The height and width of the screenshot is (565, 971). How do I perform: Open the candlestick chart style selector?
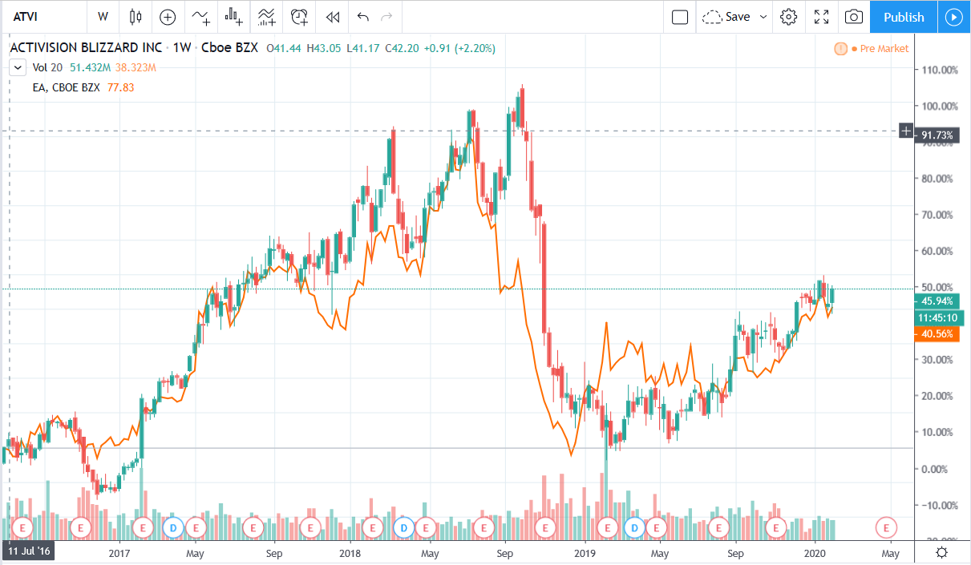135,17
